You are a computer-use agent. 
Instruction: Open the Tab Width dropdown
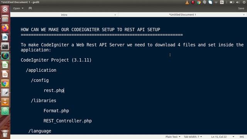(193, 137)
